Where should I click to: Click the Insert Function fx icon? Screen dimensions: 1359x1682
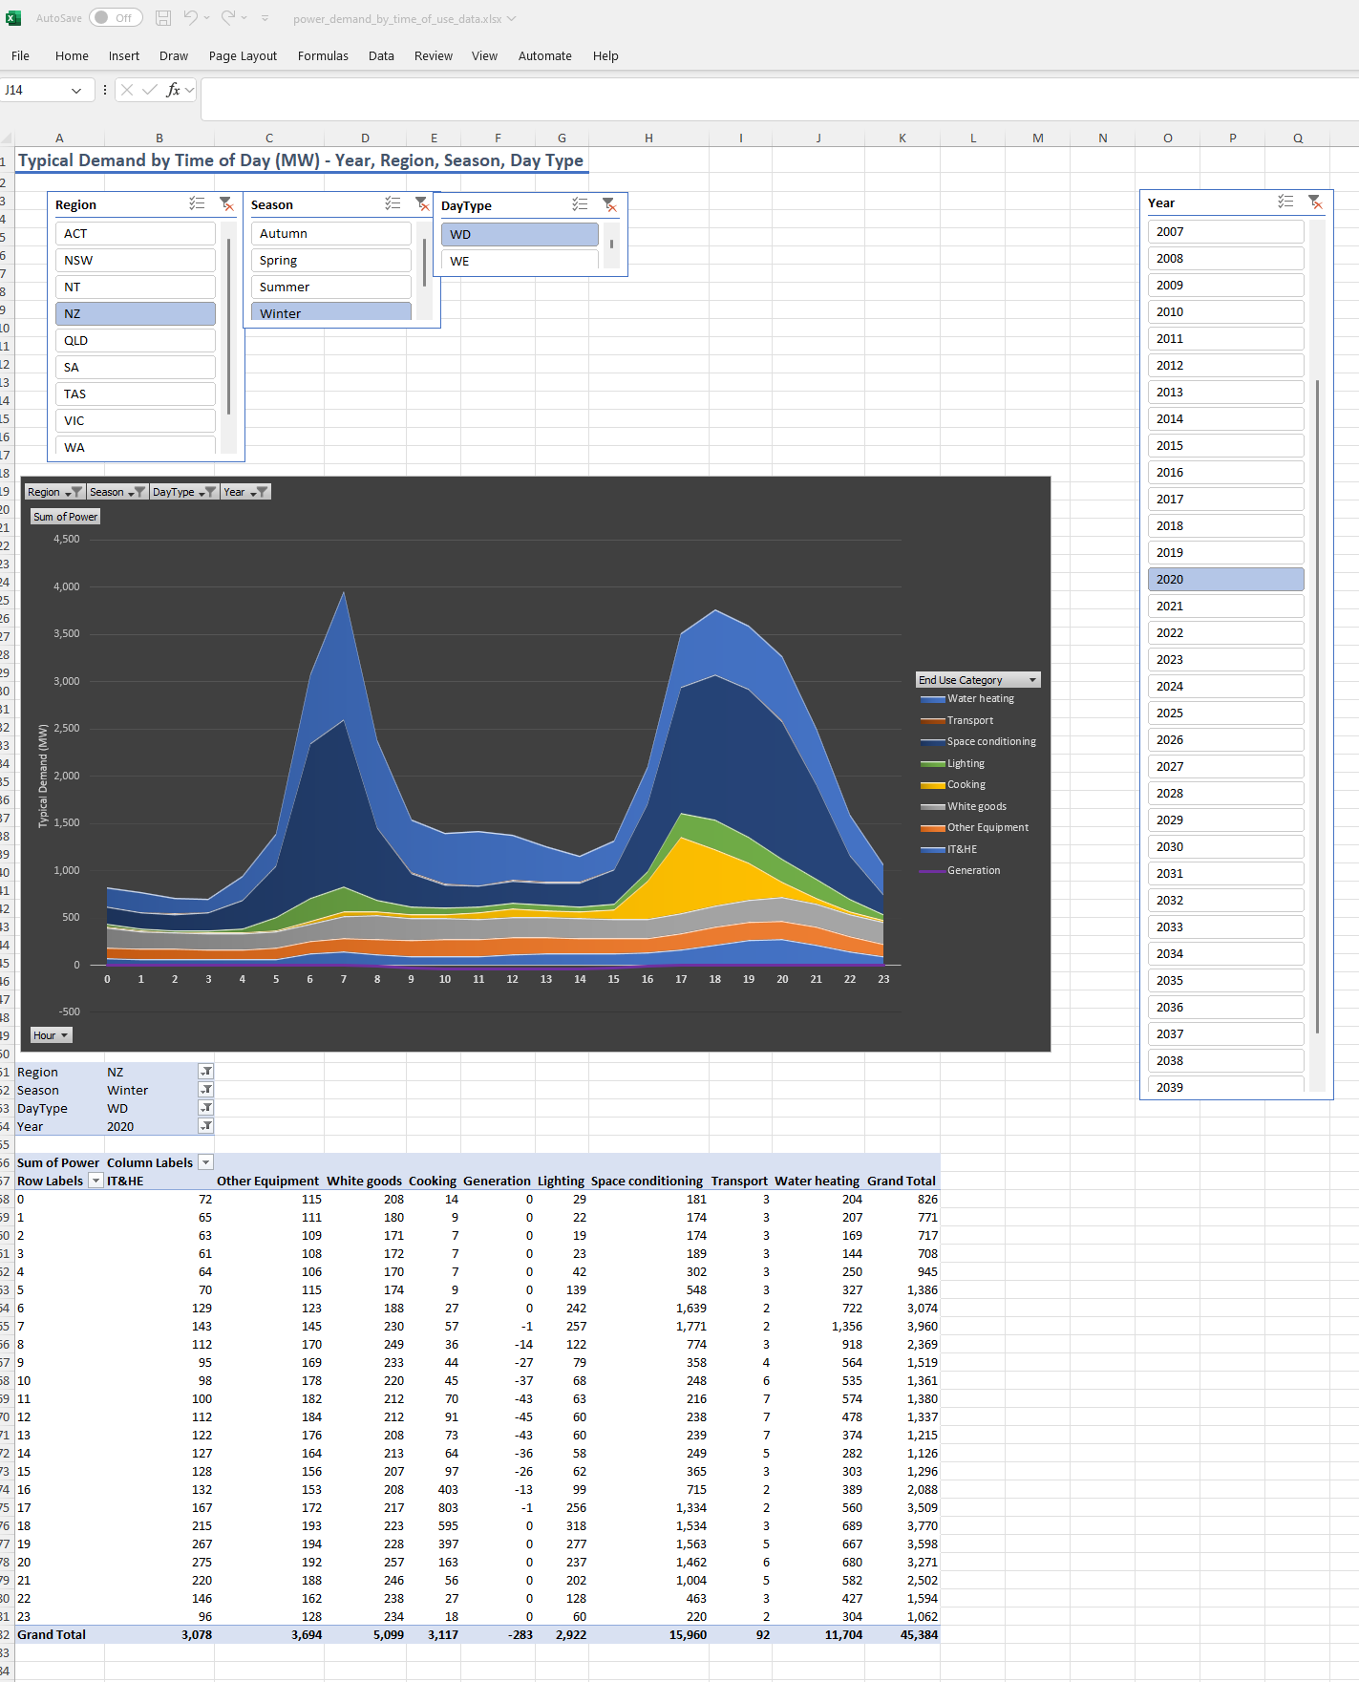174,90
